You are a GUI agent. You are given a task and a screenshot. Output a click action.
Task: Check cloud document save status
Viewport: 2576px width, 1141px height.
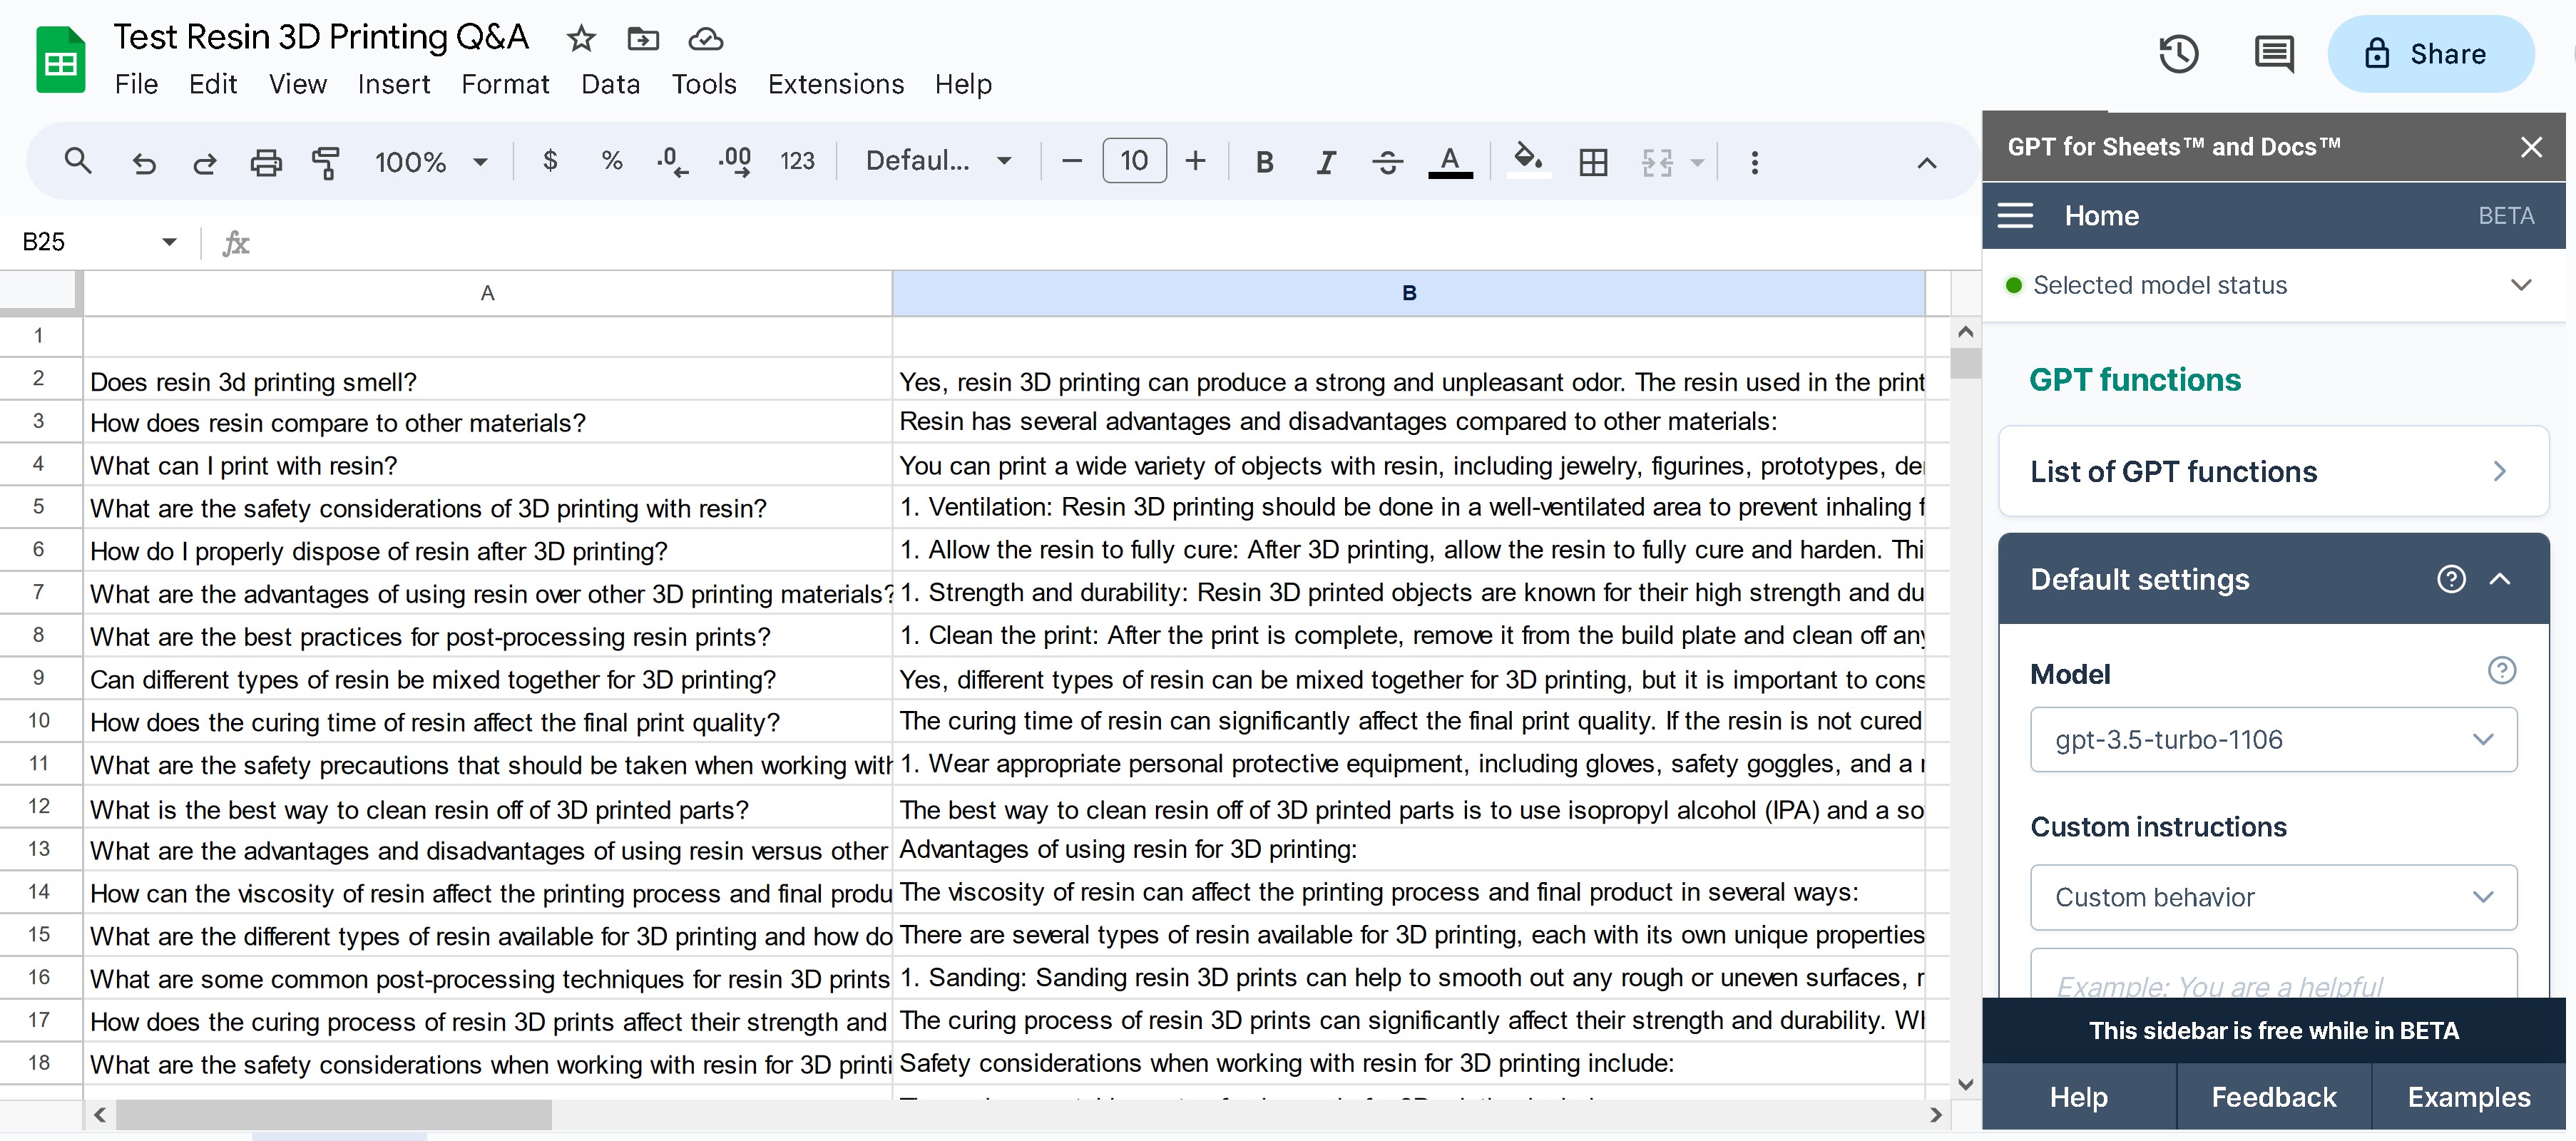point(706,39)
